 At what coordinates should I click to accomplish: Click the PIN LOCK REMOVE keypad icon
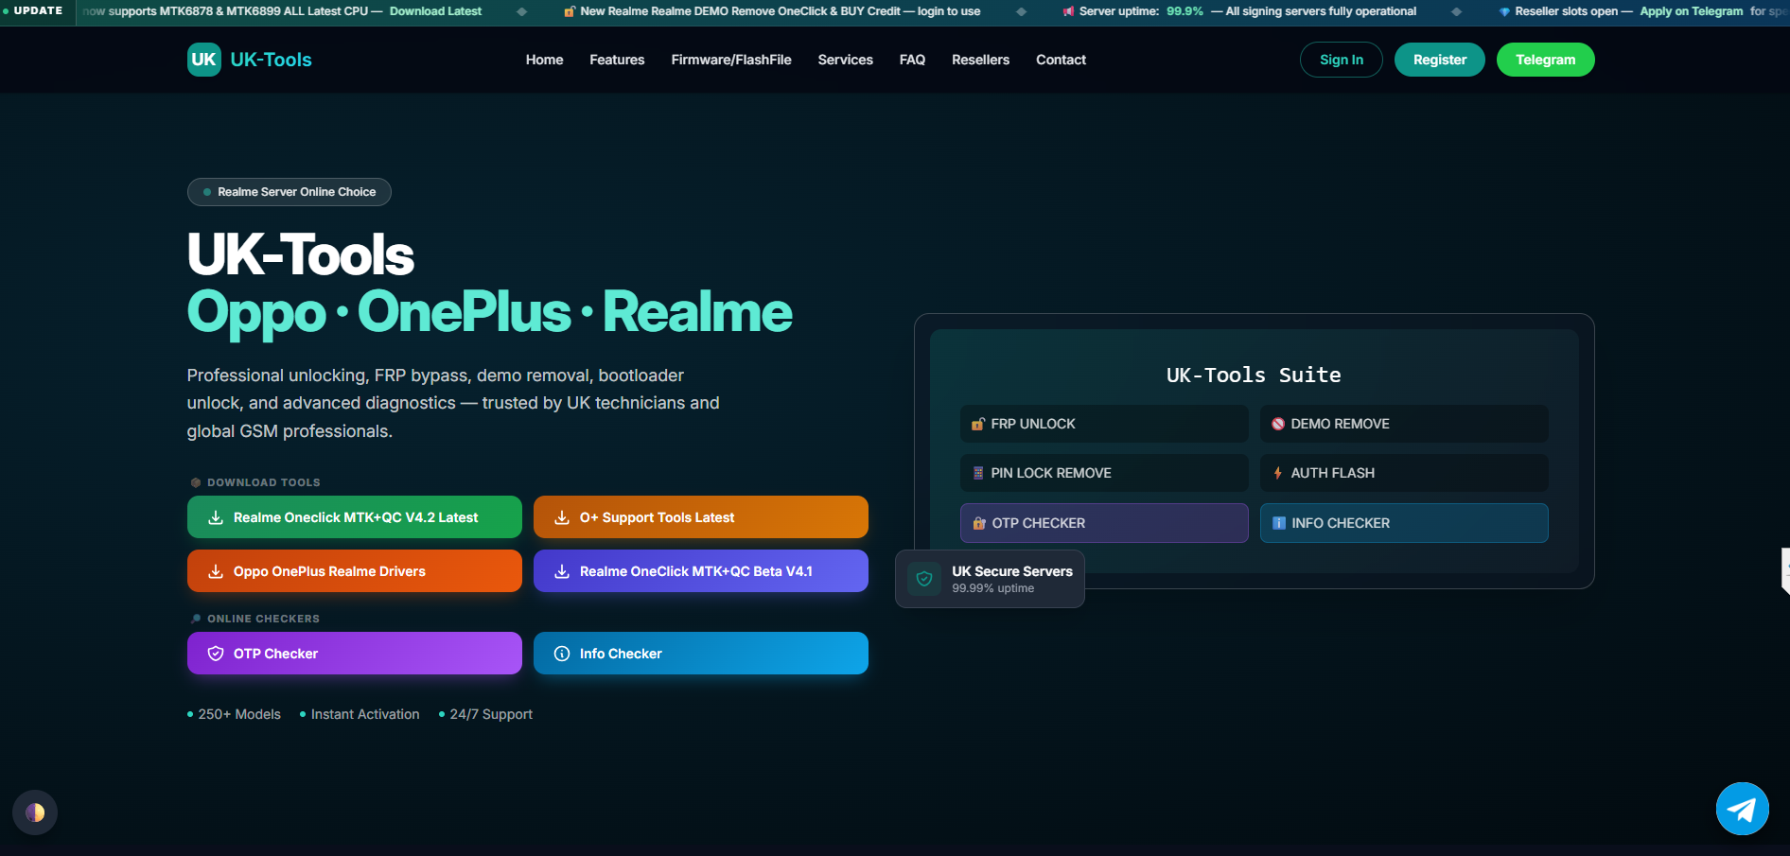tap(978, 473)
